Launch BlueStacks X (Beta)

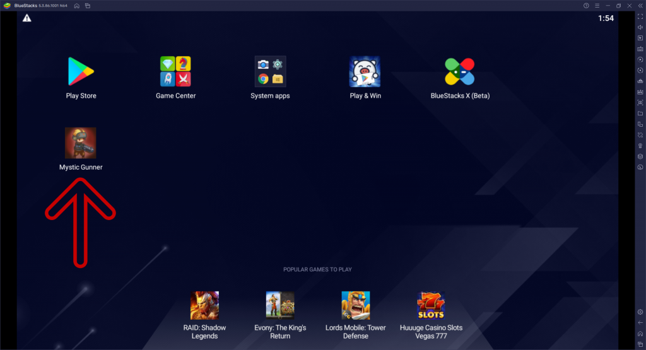click(460, 72)
